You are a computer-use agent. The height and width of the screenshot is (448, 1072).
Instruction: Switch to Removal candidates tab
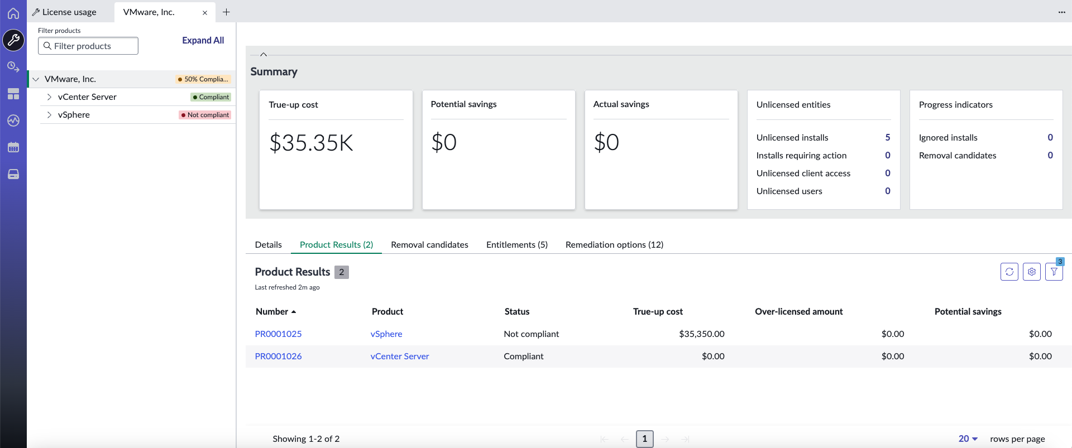tap(430, 244)
